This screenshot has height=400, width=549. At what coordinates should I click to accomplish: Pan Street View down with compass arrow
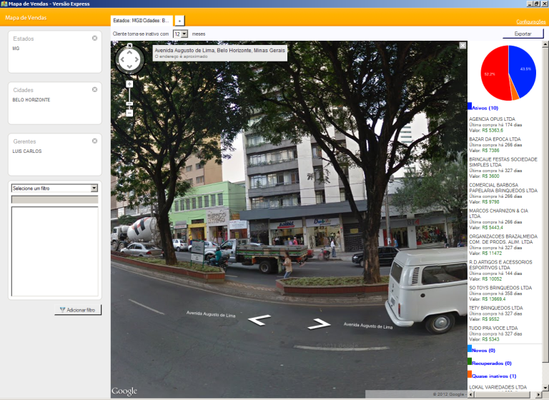129,66
